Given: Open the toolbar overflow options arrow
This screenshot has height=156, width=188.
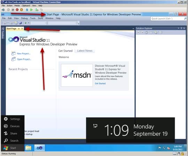Looking at the screenshot, I should point(79,24).
